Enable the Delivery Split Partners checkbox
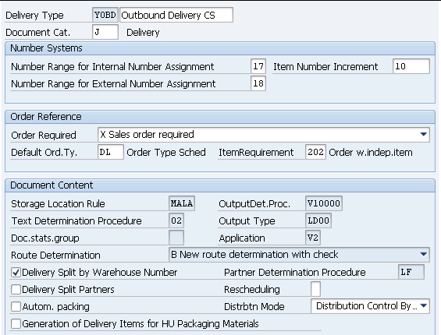441x335 pixels. pos(16,290)
